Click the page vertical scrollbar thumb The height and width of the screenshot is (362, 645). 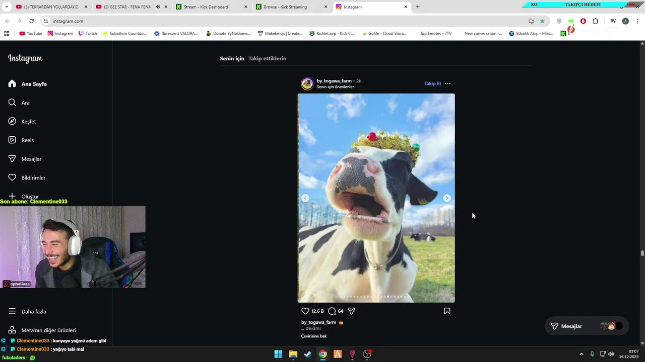pos(642,253)
